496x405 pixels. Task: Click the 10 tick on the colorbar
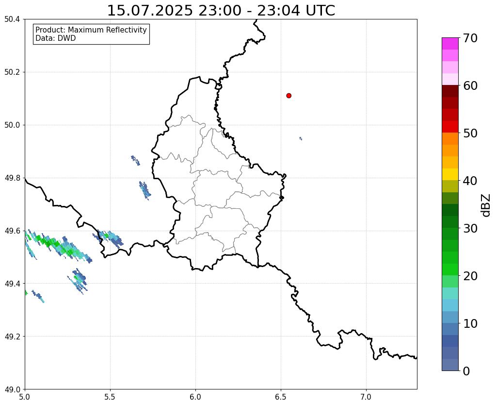pyautogui.click(x=470, y=323)
